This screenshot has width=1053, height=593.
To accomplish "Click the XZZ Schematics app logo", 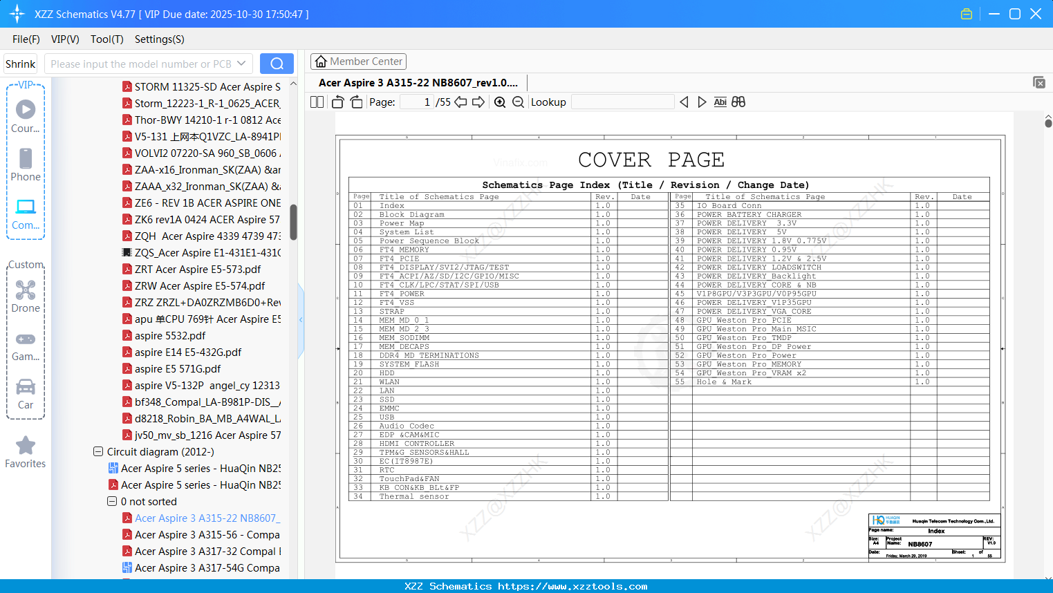I will [17, 14].
